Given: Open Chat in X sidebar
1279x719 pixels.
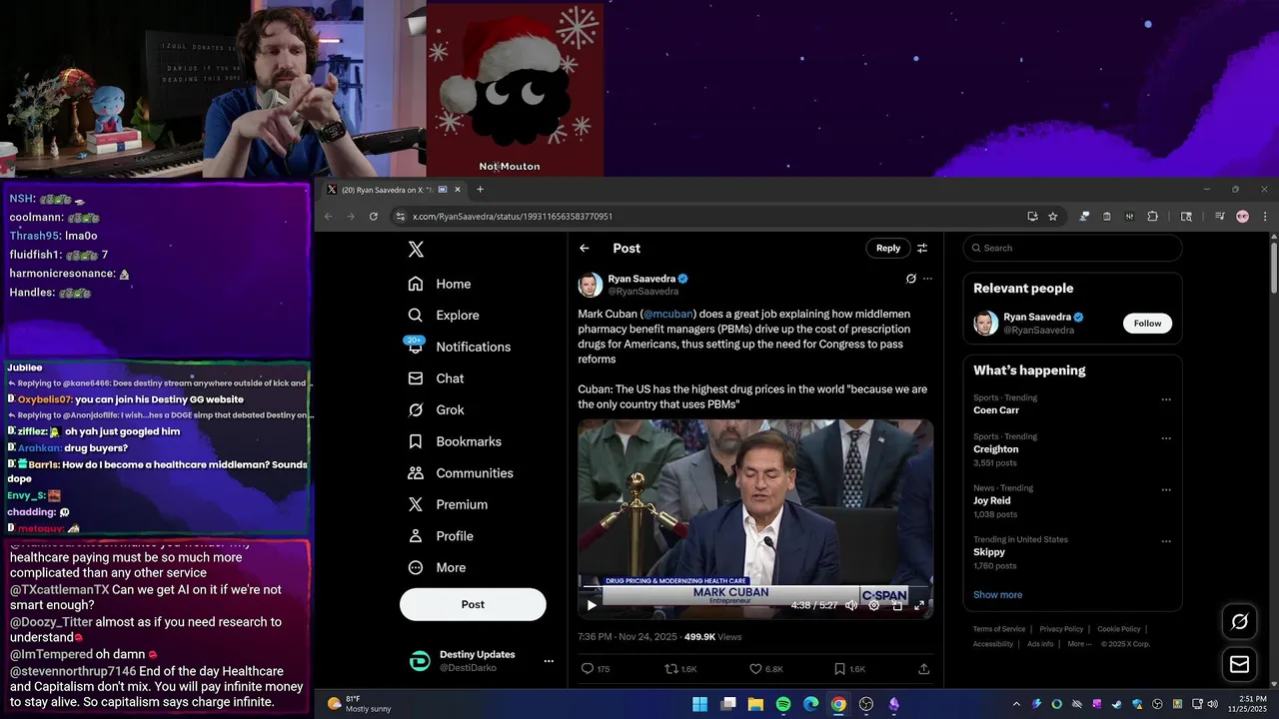Looking at the screenshot, I should tap(437, 378).
